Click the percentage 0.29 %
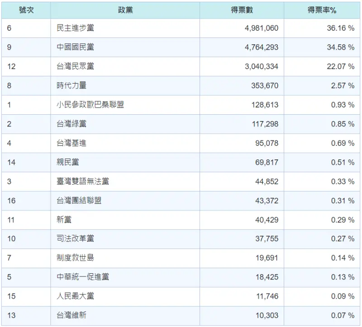 [x=343, y=220]
